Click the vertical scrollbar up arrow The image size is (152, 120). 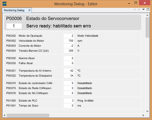pyautogui.click(x=147, y=16)
